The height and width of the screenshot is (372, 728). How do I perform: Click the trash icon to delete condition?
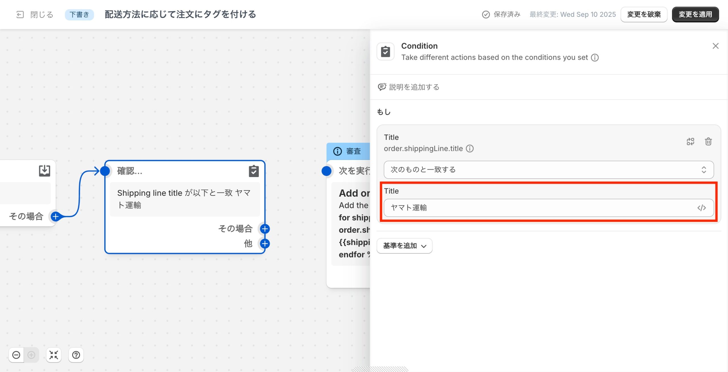coord(708,142)
